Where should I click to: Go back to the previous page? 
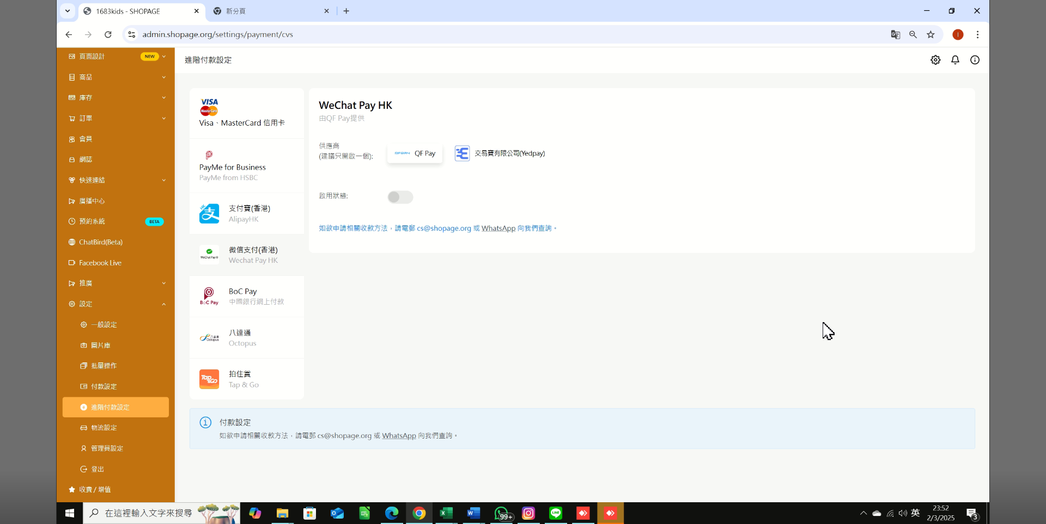pyautogui.click(x=69, y=34)
